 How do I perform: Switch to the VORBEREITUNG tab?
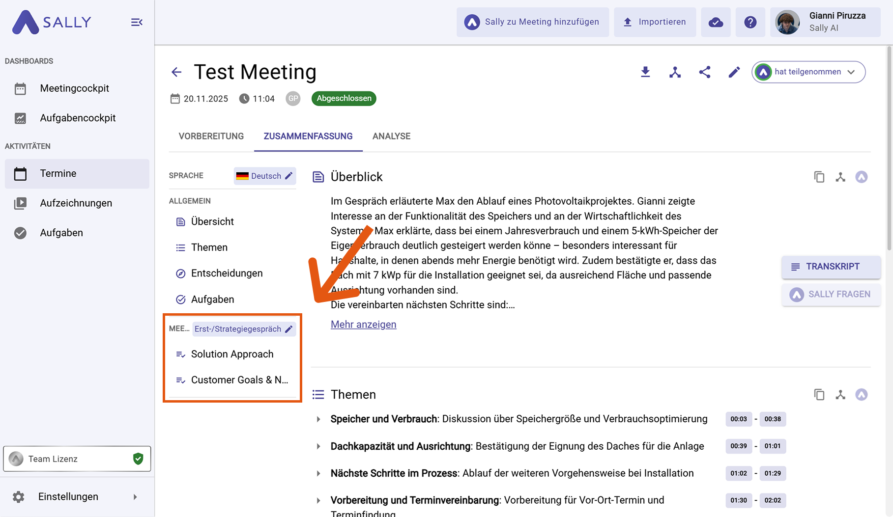pyautogui.click(x=211, y=136)
